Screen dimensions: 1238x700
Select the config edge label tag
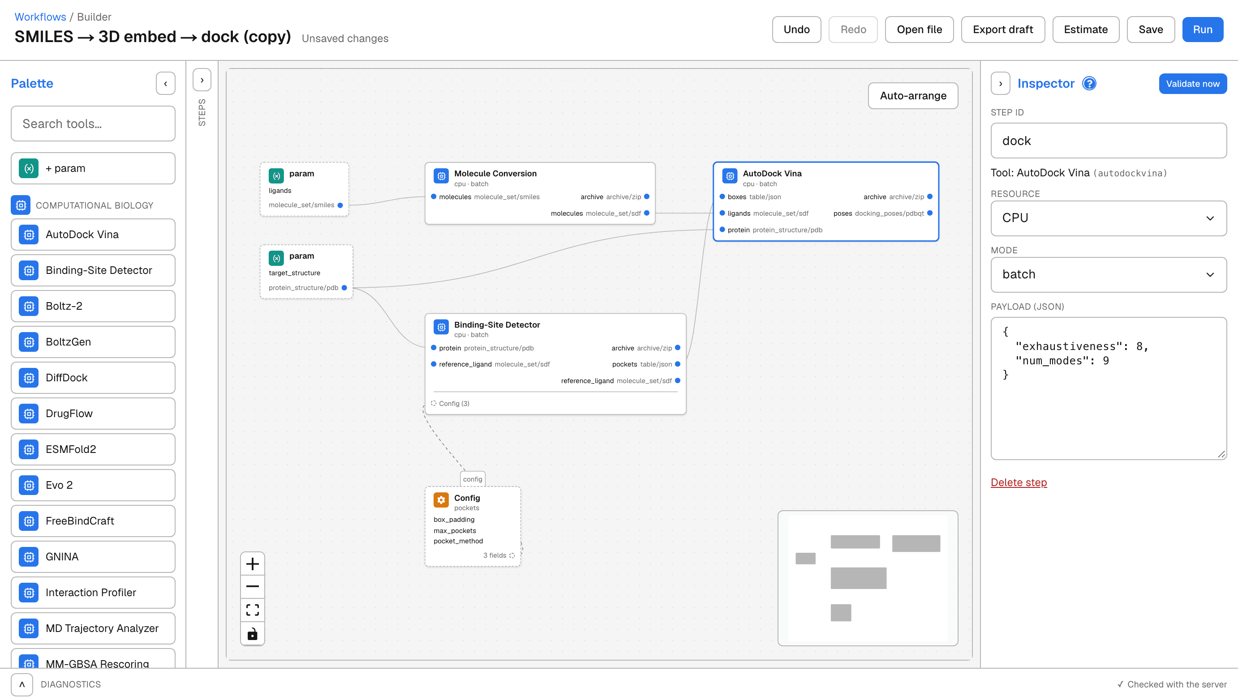(x=472, y=479)
